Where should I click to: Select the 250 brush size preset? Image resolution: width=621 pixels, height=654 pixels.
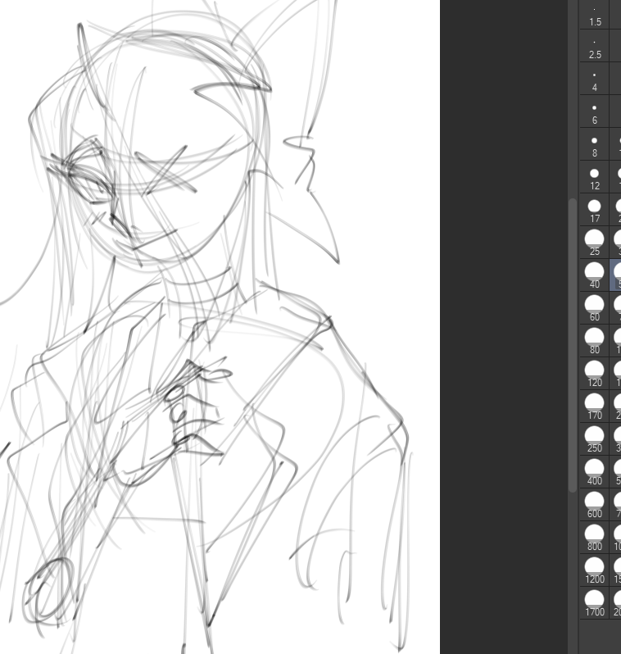click(x=594, y=438)
